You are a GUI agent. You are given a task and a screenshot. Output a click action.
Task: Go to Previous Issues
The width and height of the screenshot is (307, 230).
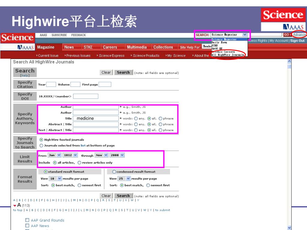[78, 55]
